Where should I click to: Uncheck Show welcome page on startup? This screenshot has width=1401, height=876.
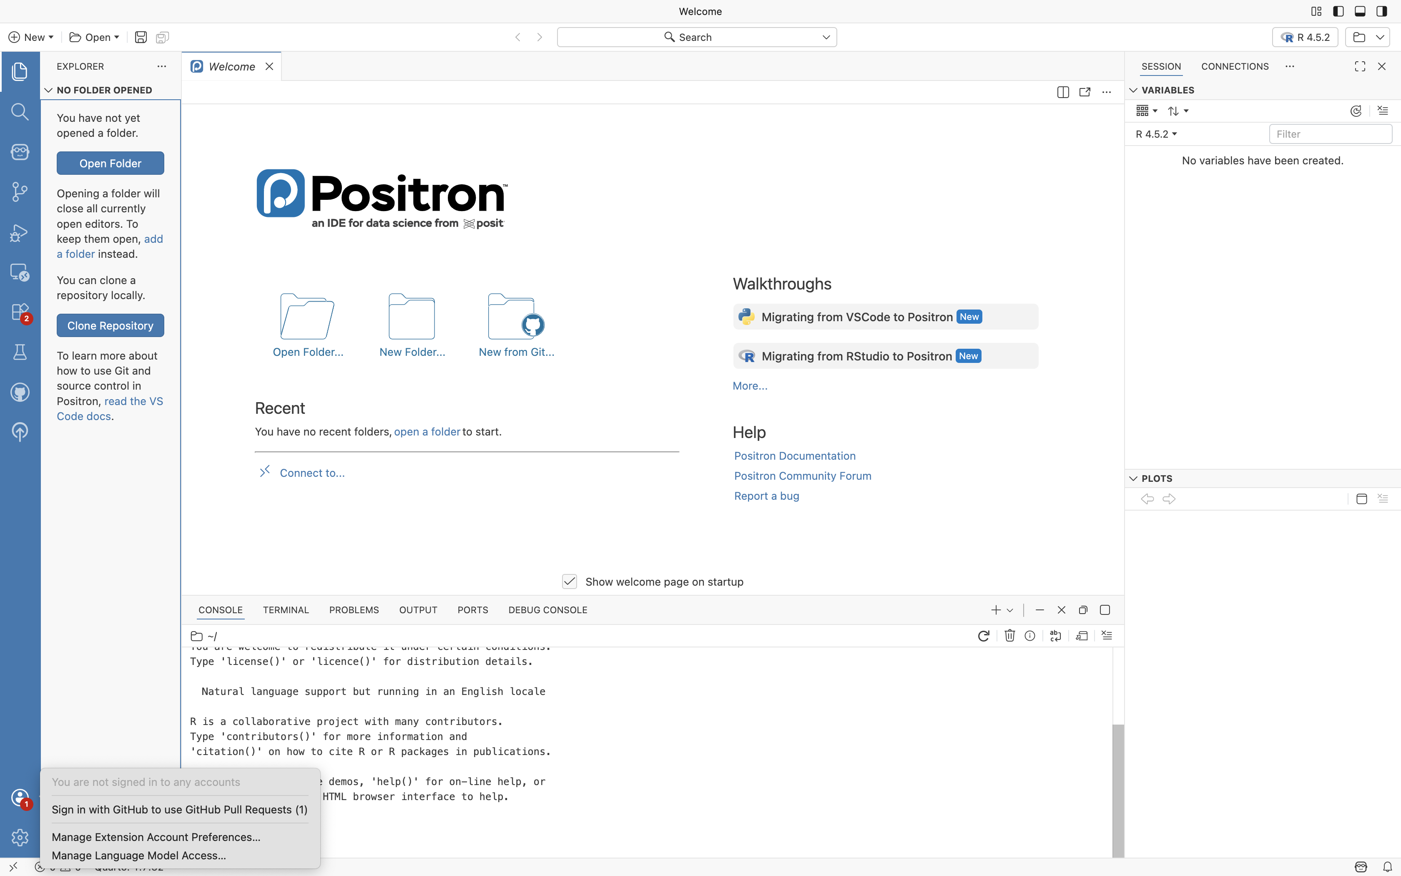click(x=570, y=581)
